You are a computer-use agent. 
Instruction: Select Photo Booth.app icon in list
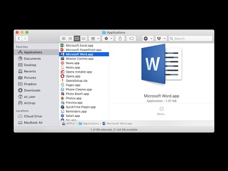pyautogui.click(x=62, y=94)
